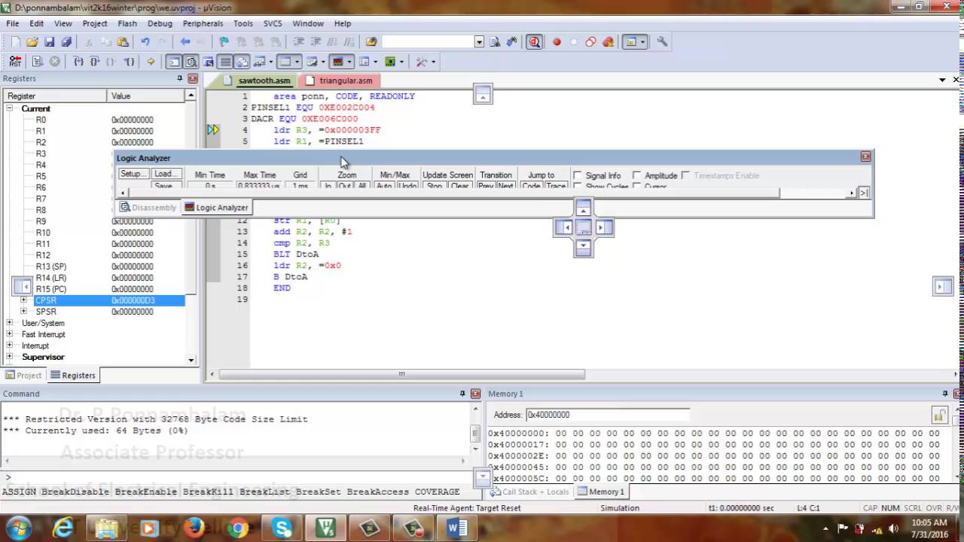Open the Trace windows toolbar dropdown

pos(375,62)
